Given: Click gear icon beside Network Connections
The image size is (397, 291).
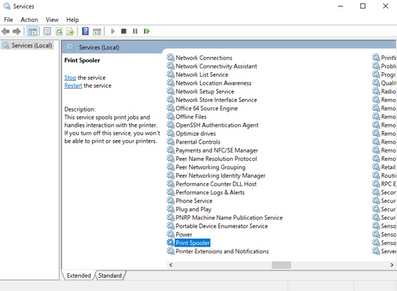Looking at the screenshot, I should [171, 58].
